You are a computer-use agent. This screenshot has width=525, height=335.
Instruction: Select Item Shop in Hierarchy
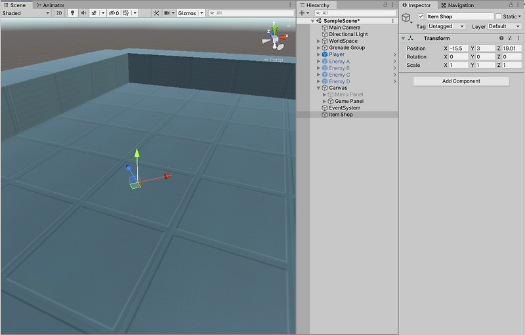341,114
